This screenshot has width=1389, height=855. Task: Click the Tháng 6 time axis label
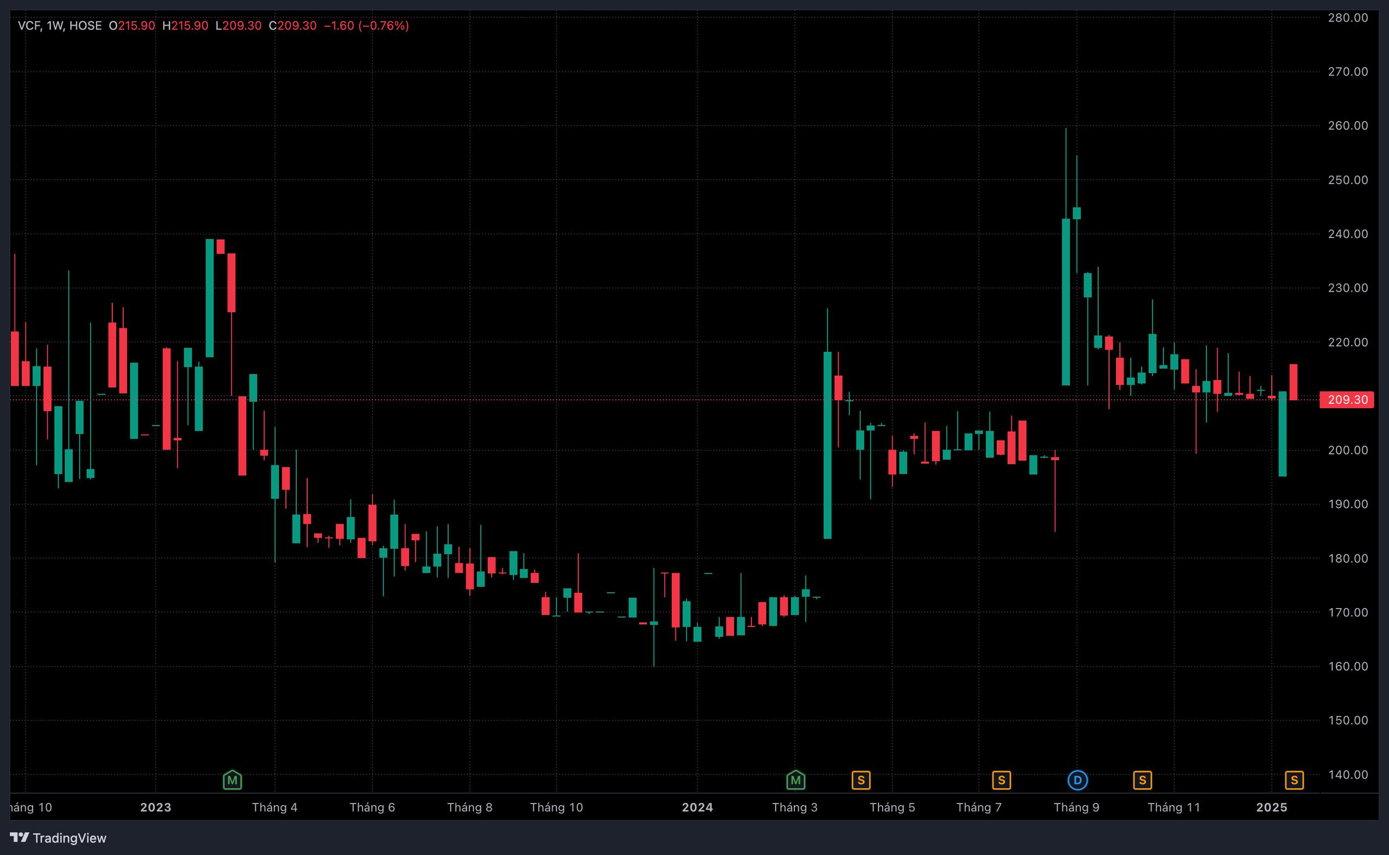[372, 808]
